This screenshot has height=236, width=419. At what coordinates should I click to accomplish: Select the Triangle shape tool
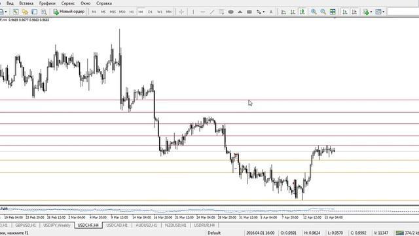tap(240, 12)
